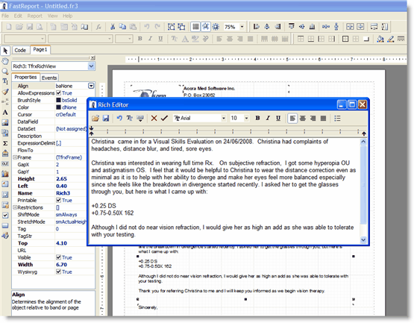Open the Help menu
The image size is (414, 323).
[x=67, y=16]
